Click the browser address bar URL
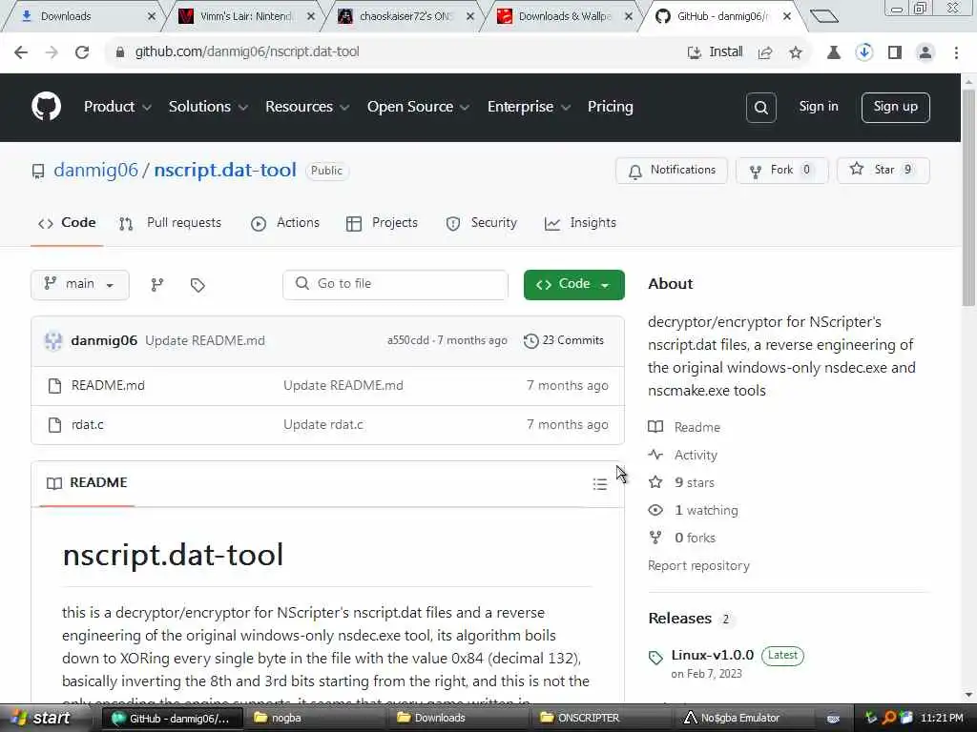Viewport: 977px width, 732px height. 247,51
